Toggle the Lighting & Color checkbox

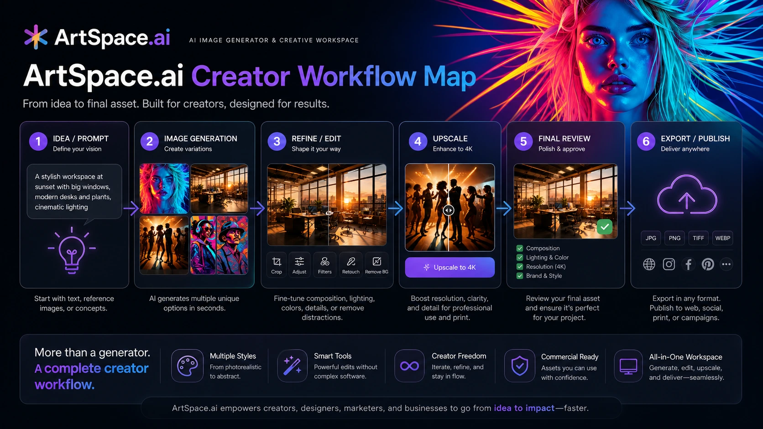[520, 258]
